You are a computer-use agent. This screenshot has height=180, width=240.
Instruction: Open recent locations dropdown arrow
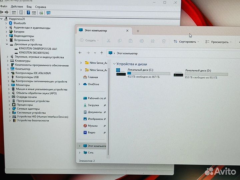coord(95,53)
